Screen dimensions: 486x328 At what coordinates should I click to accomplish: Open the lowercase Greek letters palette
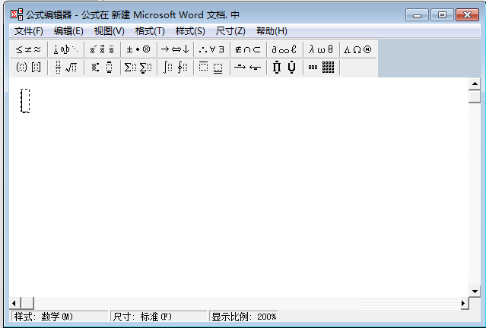pyautogui.click(x=320, y=49)
